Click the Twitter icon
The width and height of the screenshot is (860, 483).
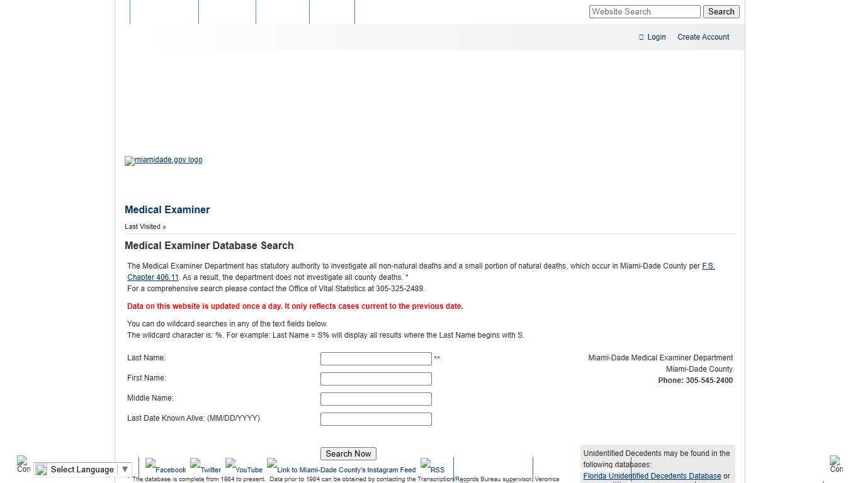pos(206,468)
